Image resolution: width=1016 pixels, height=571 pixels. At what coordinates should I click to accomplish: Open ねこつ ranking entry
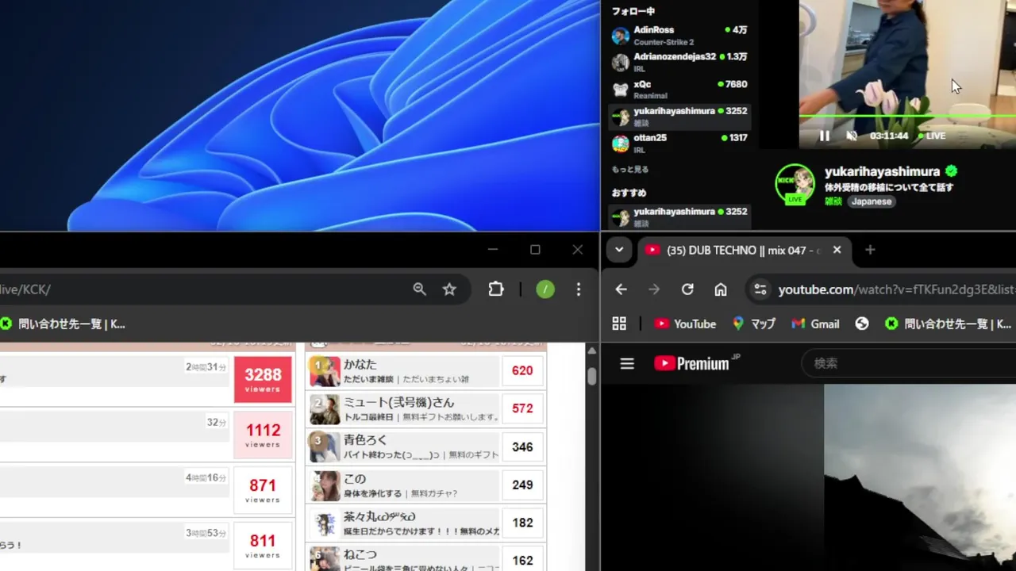click(x=425, y=558)
